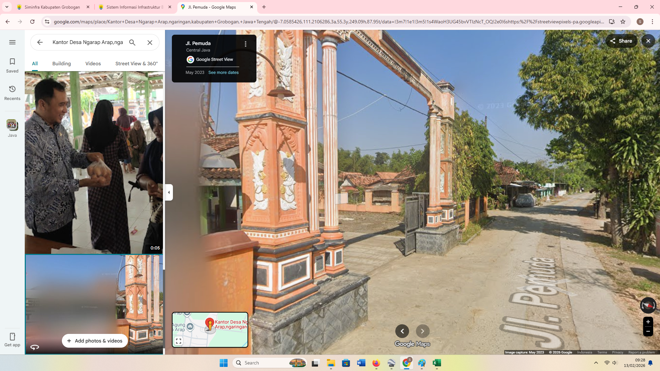Open Jl. Pemuda more options menu
The height and width of the screenshot is (371, 660).
coord(245,44)
